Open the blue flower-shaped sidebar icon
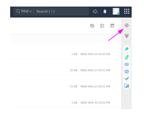 click(127, 72)
